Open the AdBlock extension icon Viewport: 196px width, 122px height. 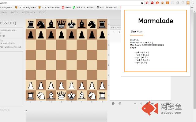pos(152,3)
